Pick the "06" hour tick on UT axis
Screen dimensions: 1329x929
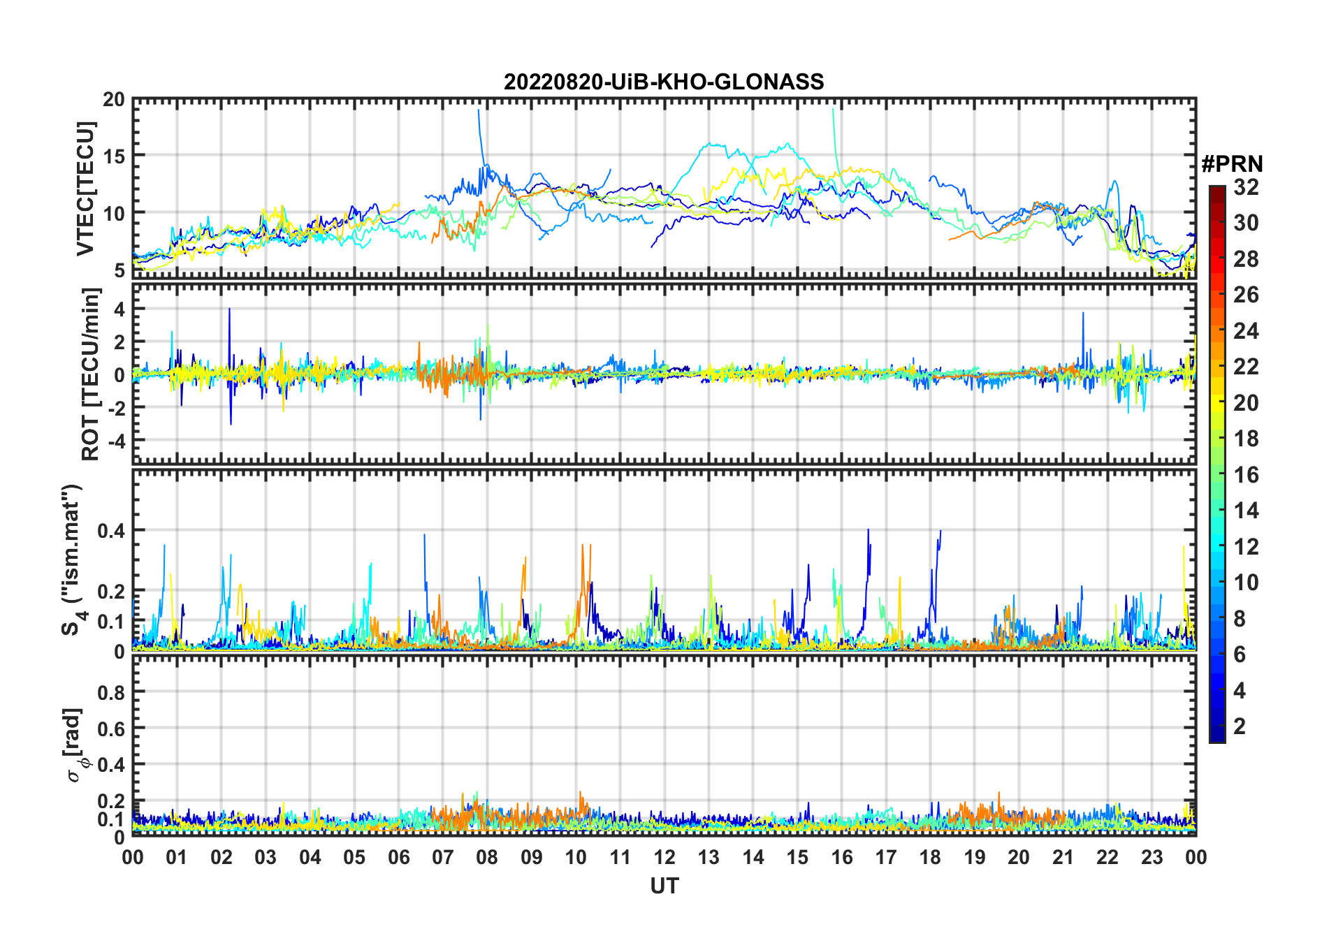pyautogui.click(x=398, y=857)
